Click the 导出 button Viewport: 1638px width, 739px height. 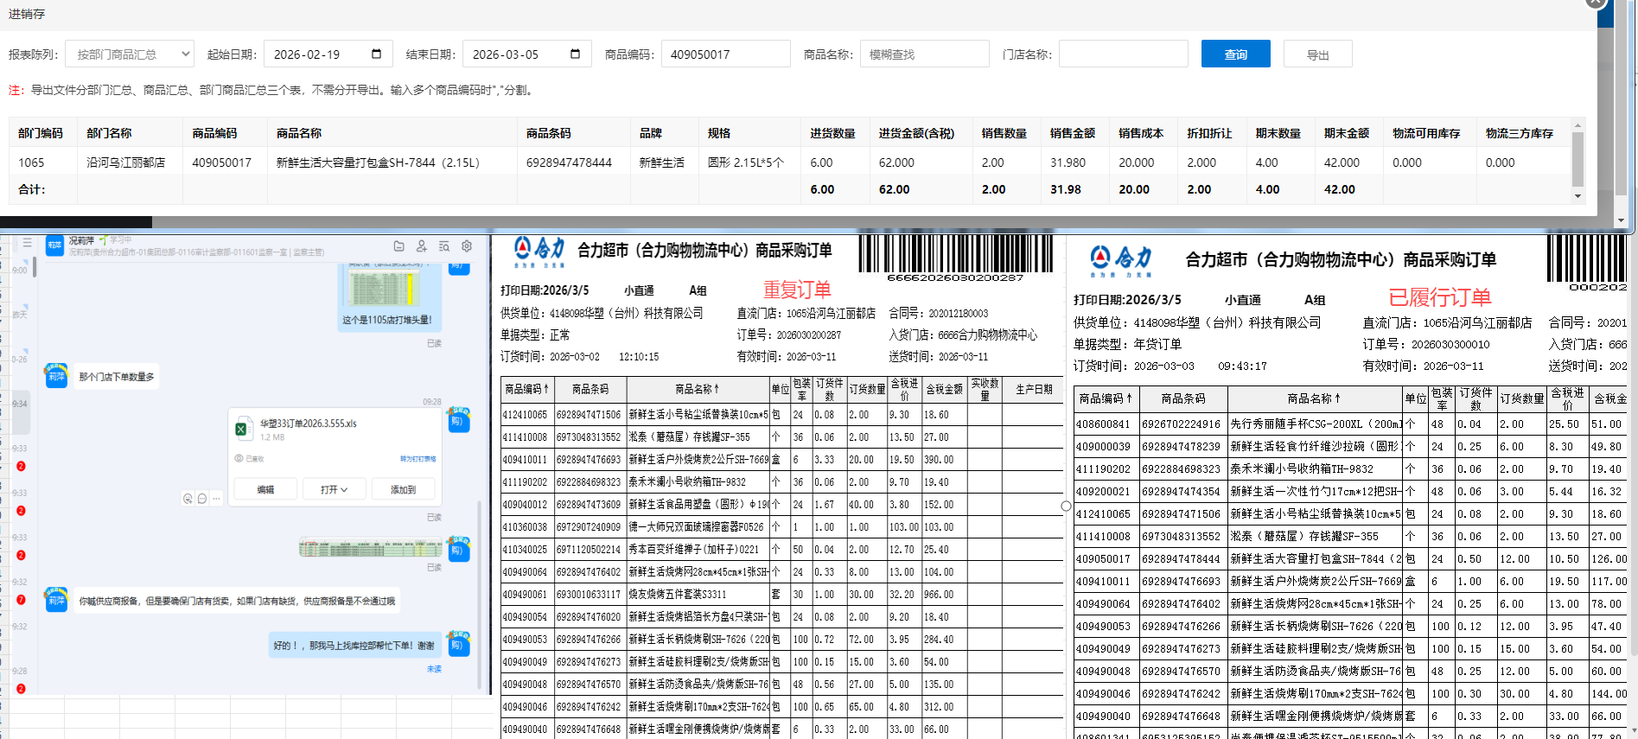click(x=1317, y=54)
